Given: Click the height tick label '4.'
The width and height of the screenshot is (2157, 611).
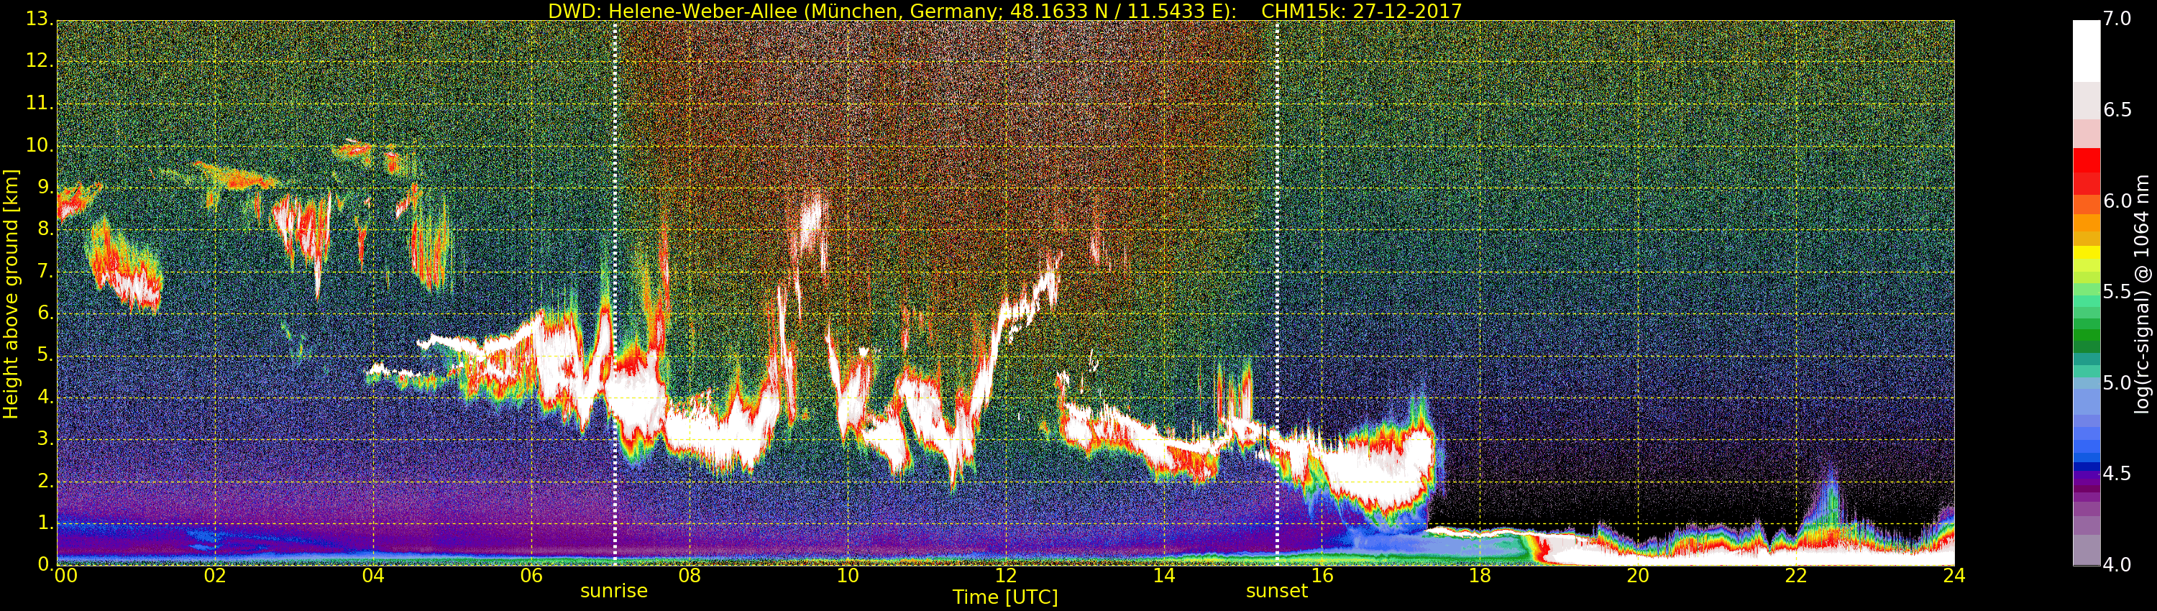Looking at the screenshot, I should click(45, 396).
